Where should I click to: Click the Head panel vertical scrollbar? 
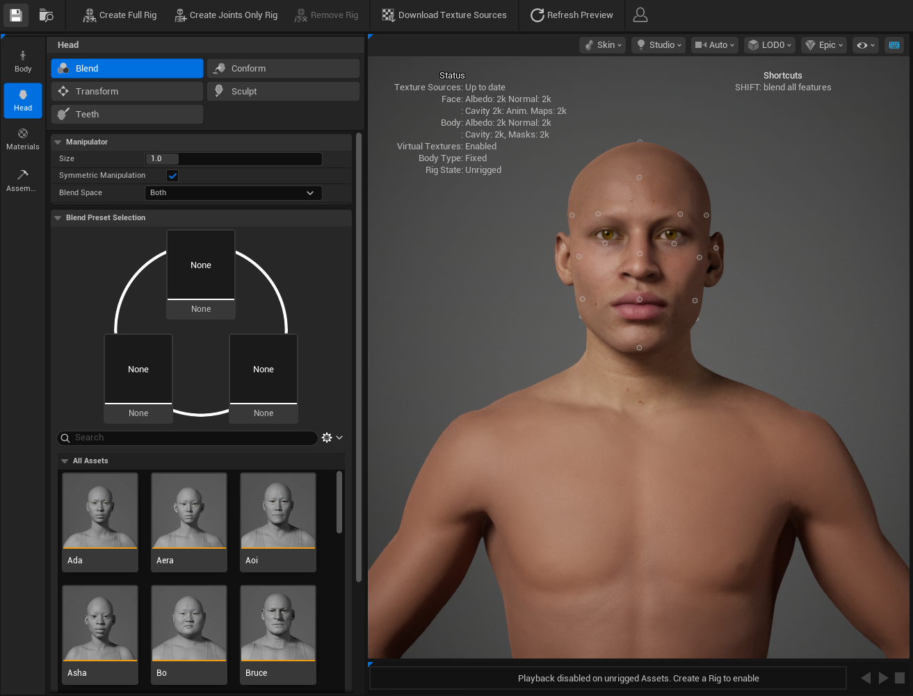(359, 357)
